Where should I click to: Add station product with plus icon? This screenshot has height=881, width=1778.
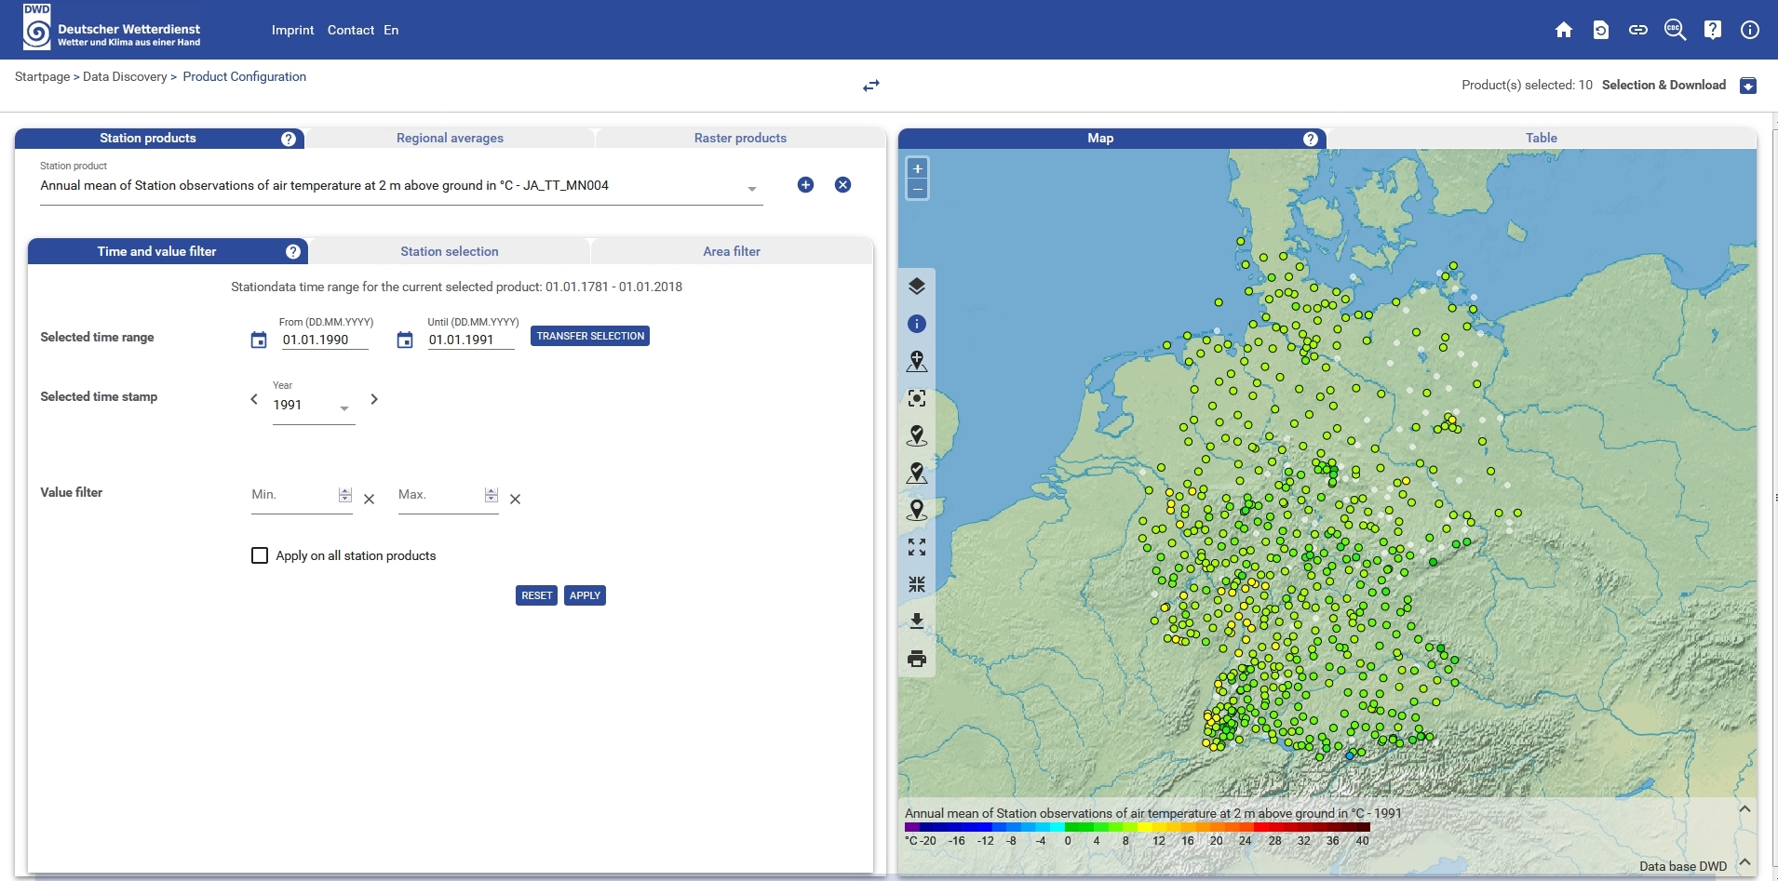click(x=806, y=185)
